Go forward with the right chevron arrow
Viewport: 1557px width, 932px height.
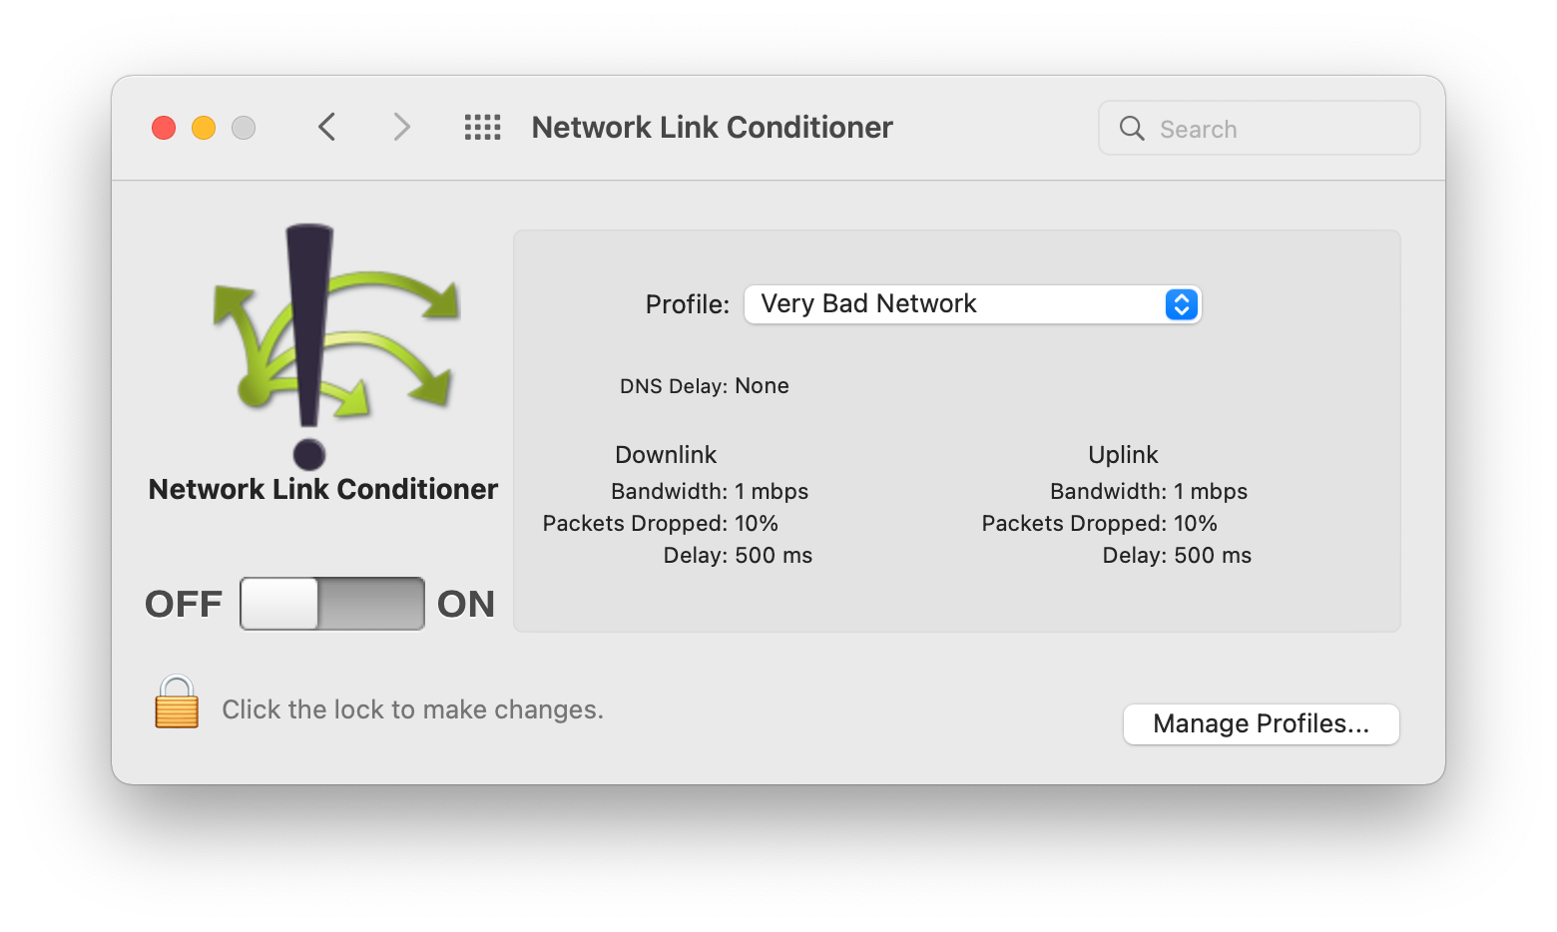point(401,128)
